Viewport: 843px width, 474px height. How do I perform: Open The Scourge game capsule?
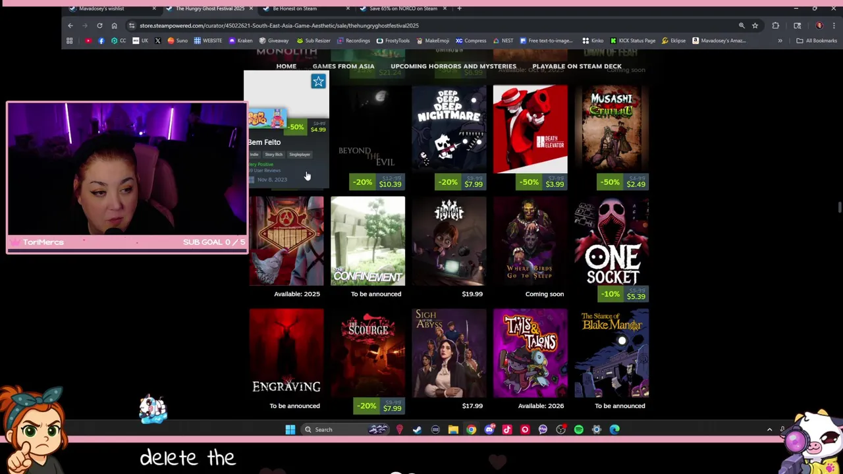367,353
